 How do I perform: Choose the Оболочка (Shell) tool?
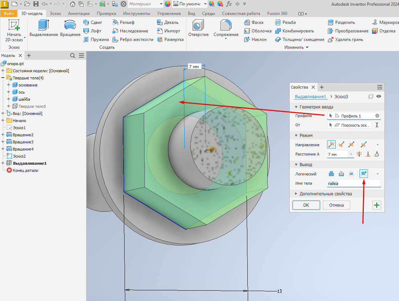click(258, 31)
